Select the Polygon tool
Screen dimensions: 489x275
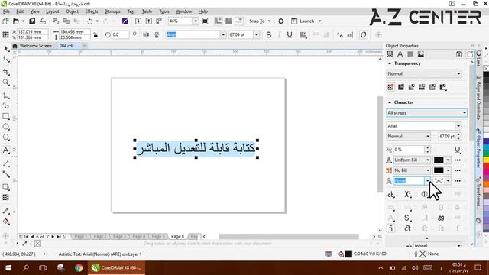pyautogui.click(x=6, y=137)
